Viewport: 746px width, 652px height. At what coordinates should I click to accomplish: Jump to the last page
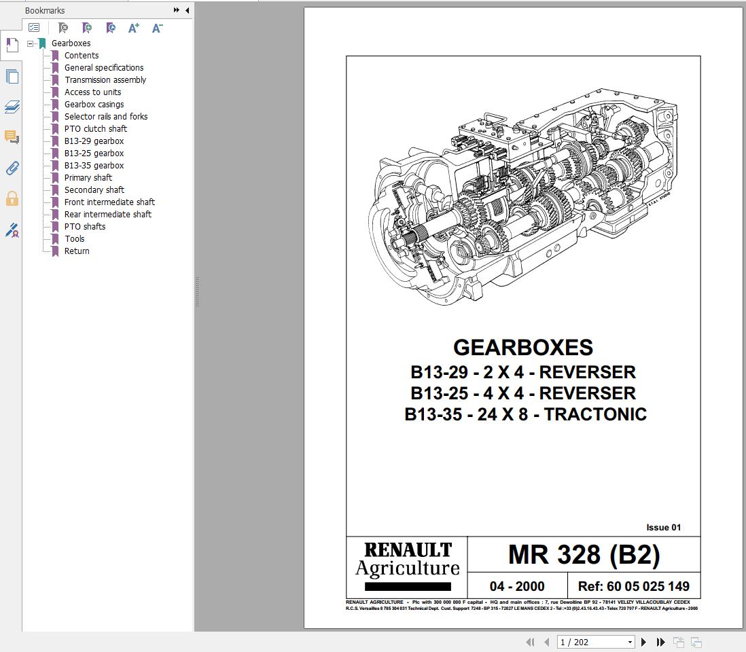click(660, 642)
